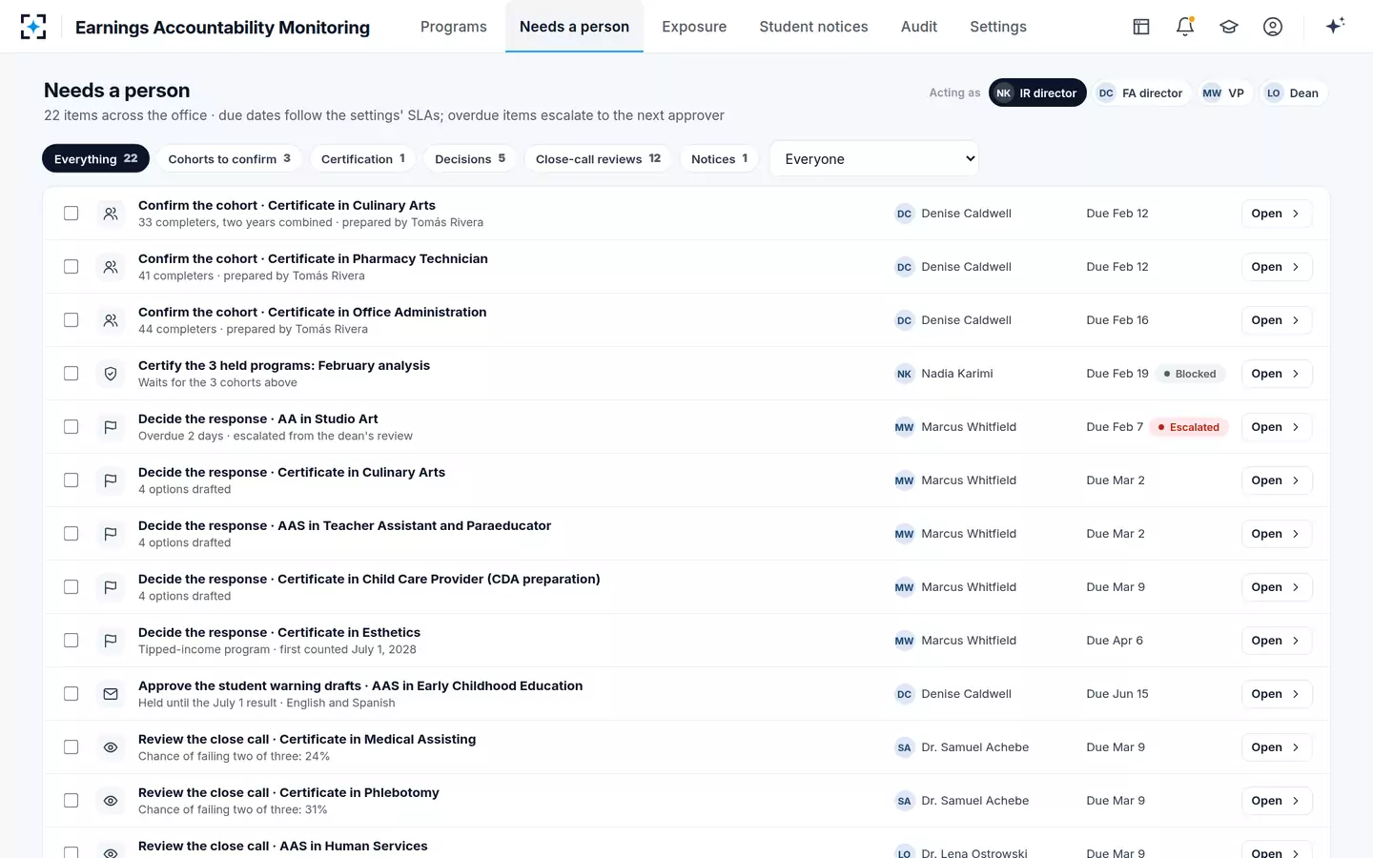Select checkbox for Medical Assisting close call
The height and width of the screenshot is (858, 1373).
coord(71,747)
